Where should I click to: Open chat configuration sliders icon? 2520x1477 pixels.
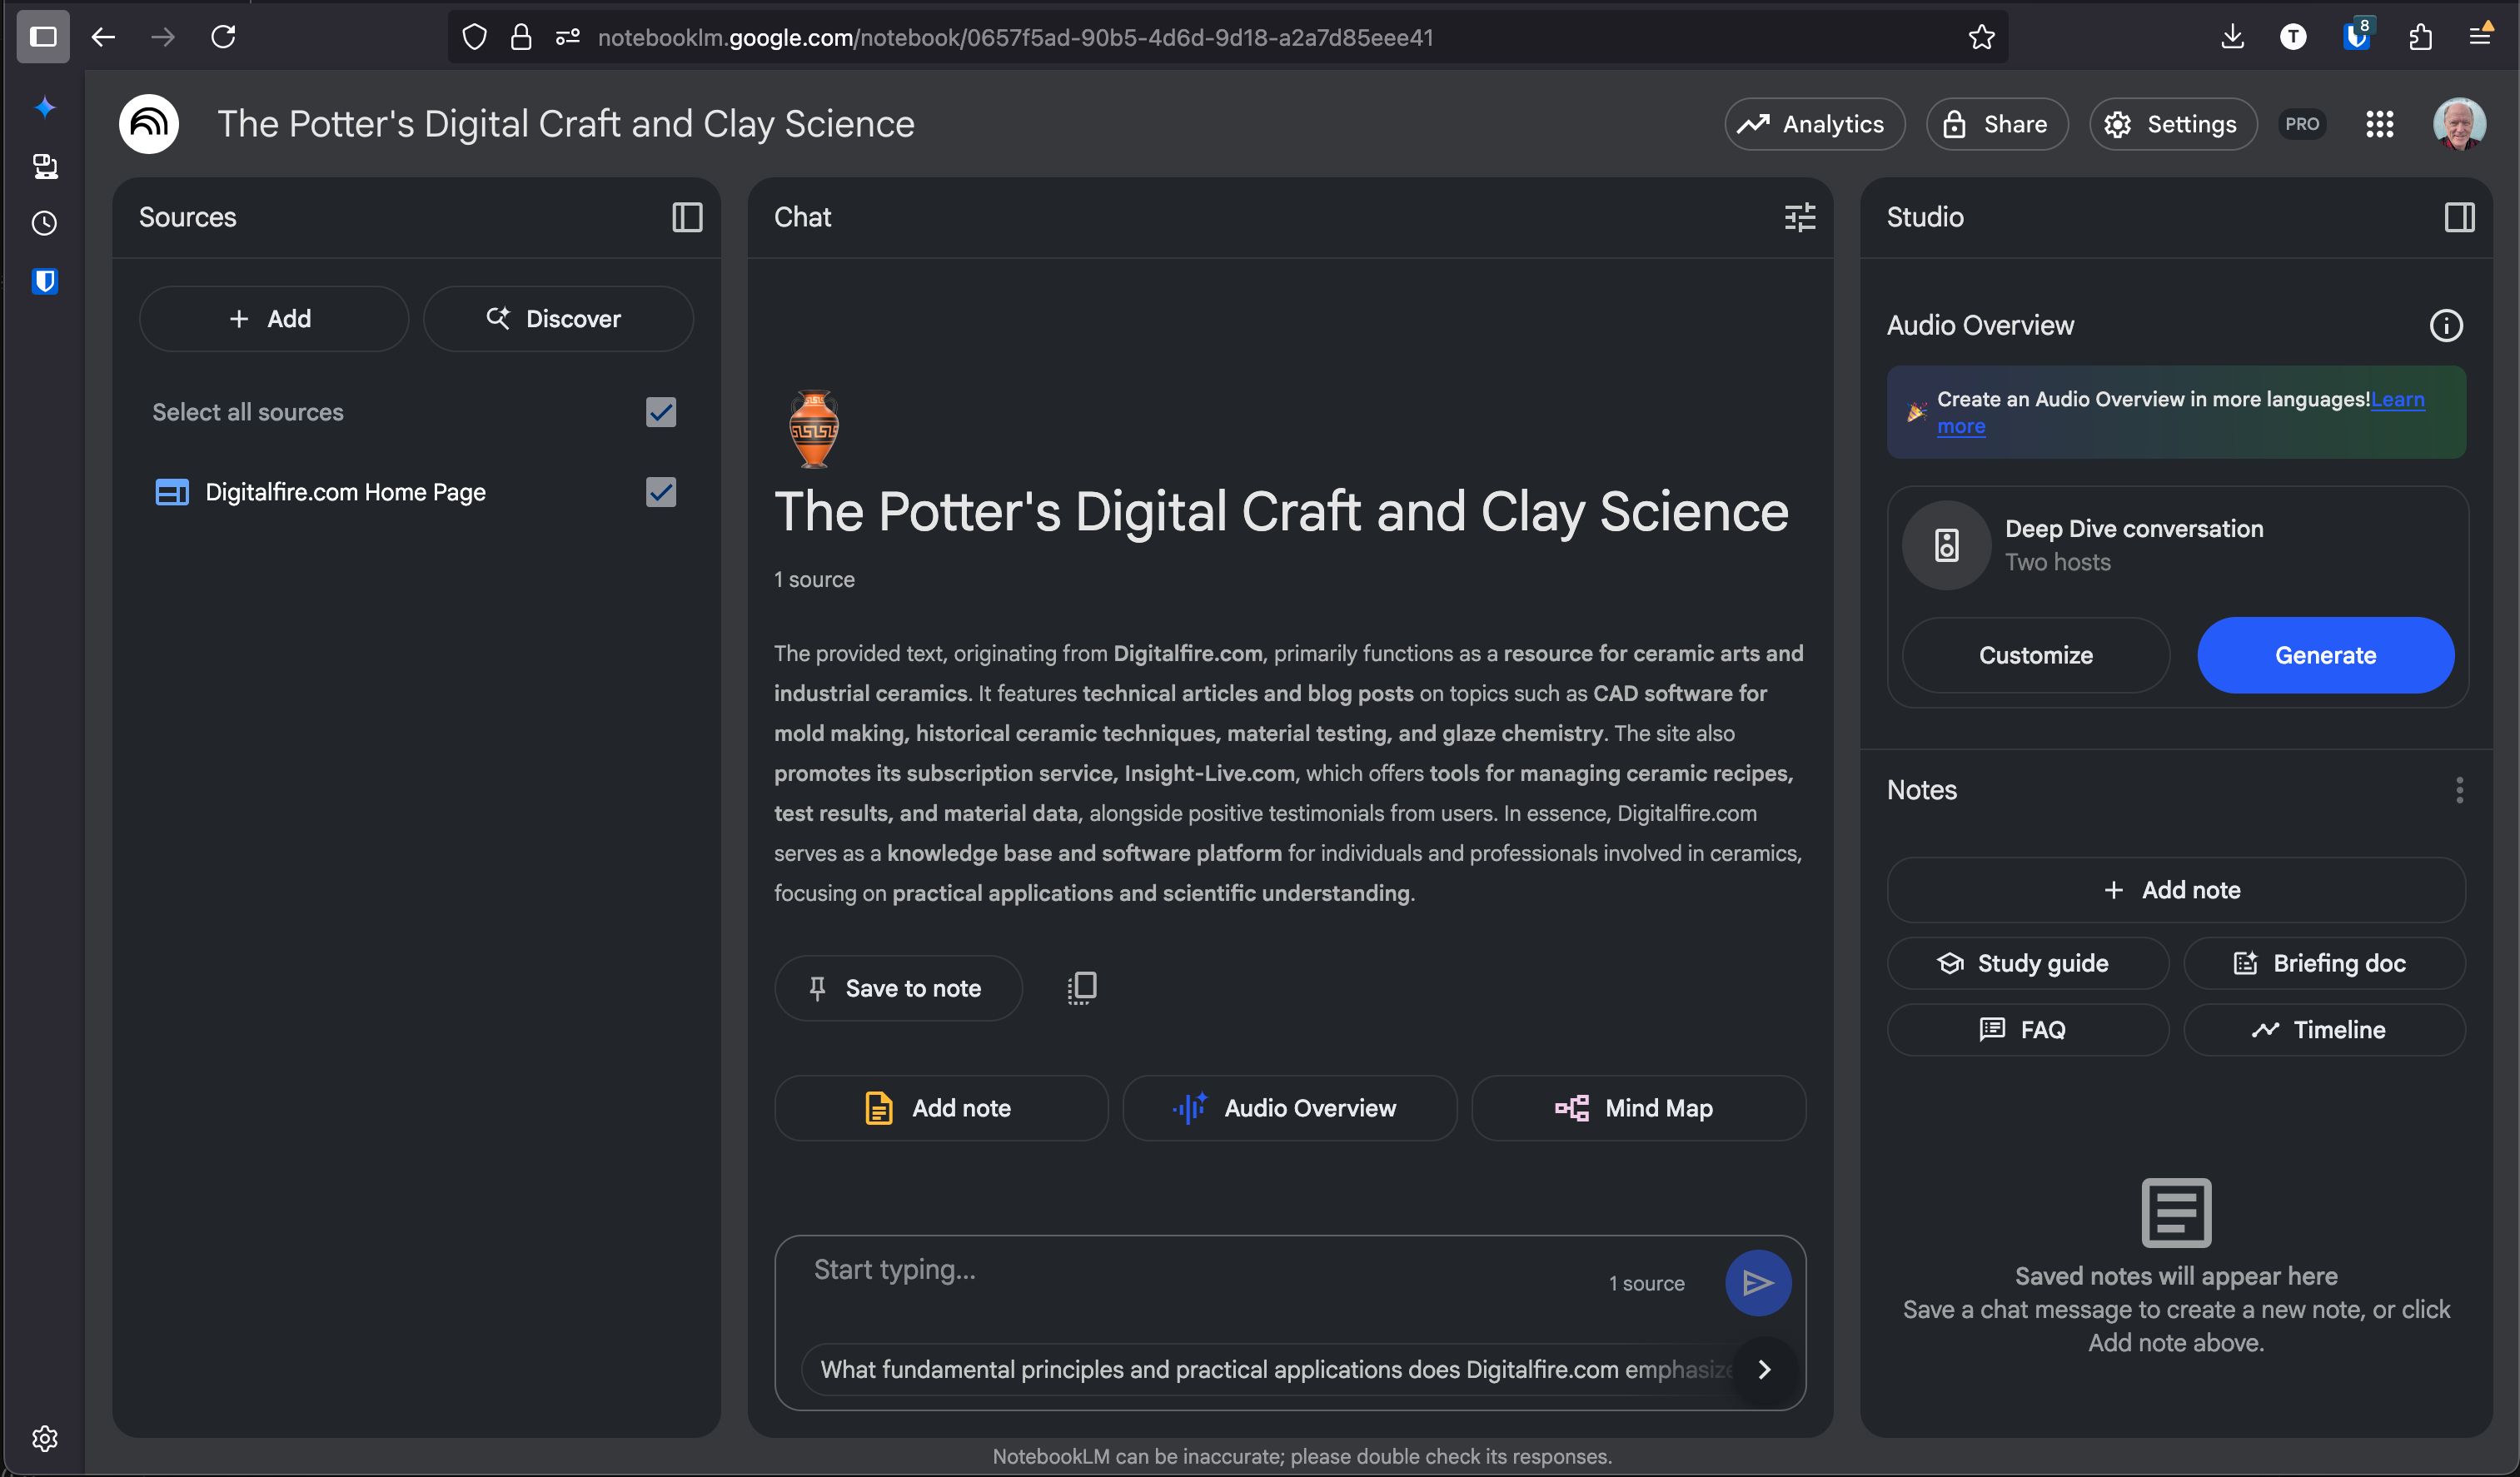pos(1799,217)
